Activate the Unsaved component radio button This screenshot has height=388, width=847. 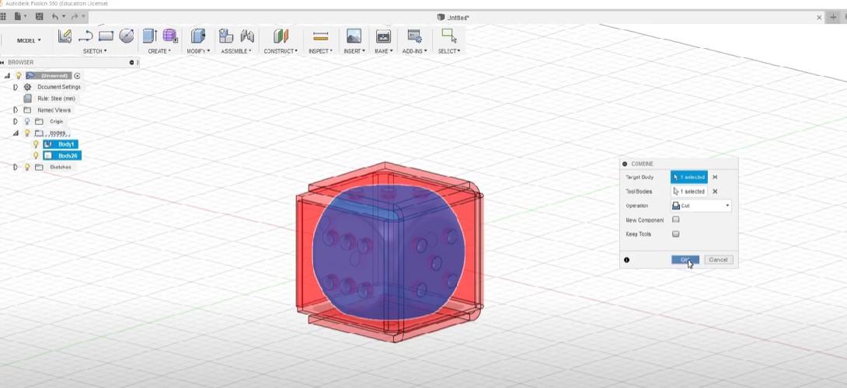77,75
